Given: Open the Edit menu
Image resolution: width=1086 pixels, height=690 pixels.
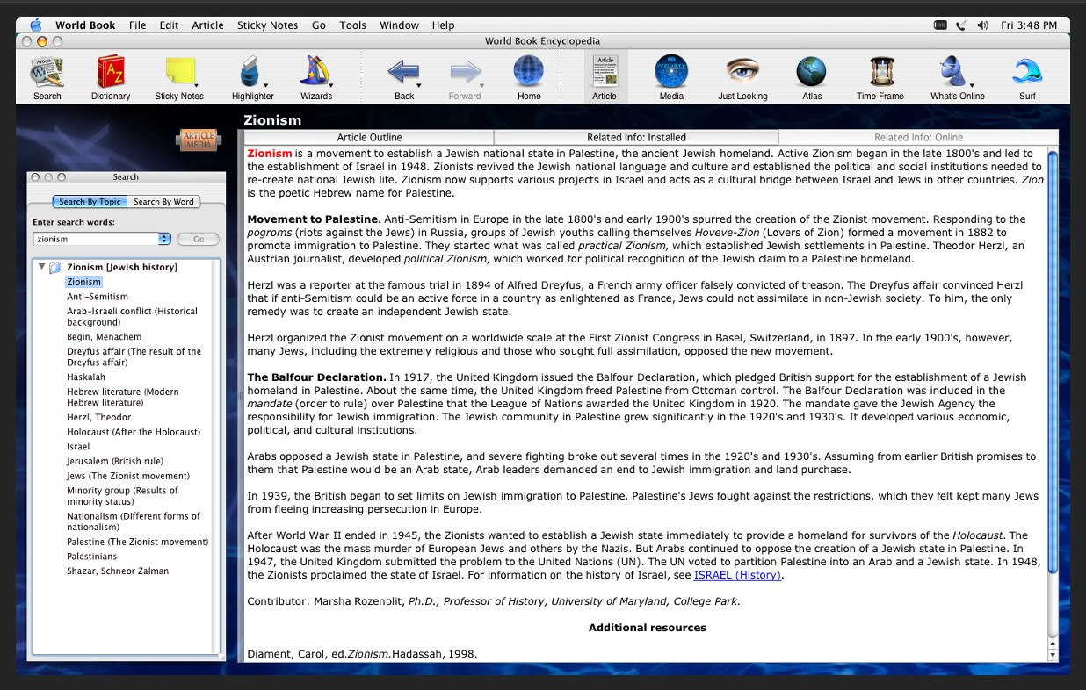Looking at the screenshot, I should (x=169, y=25).
